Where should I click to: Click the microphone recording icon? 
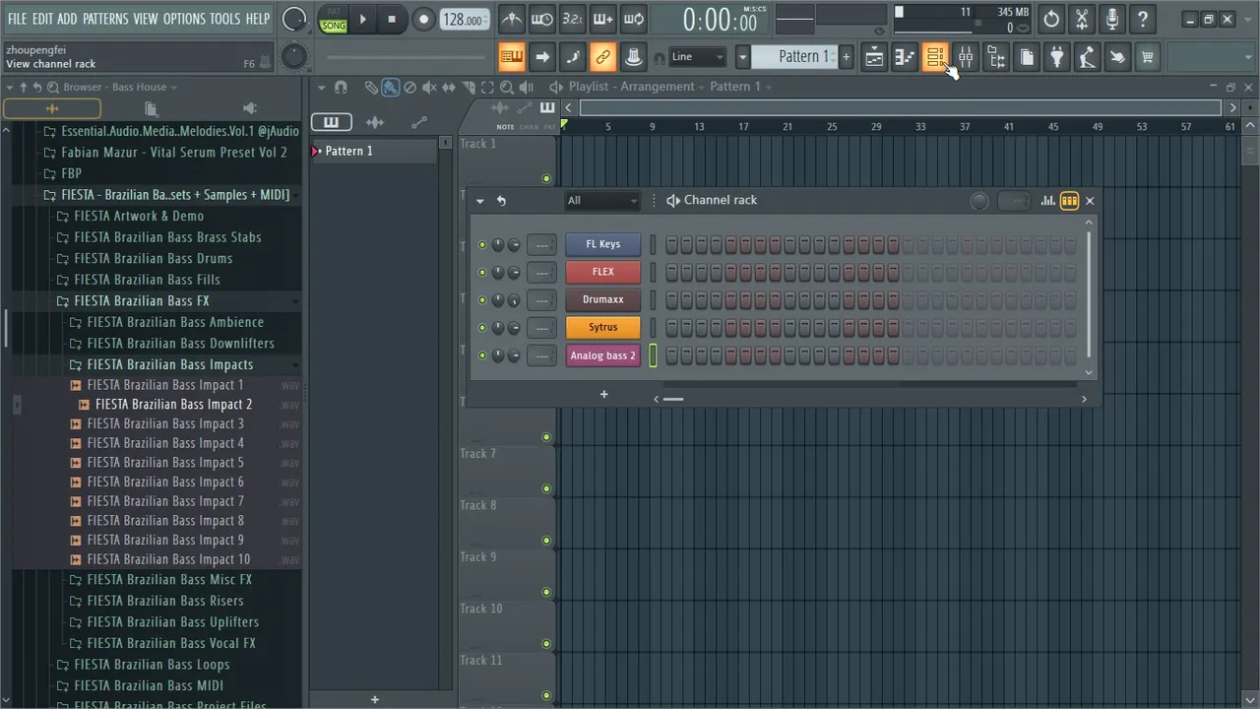tap(1112, 19)
